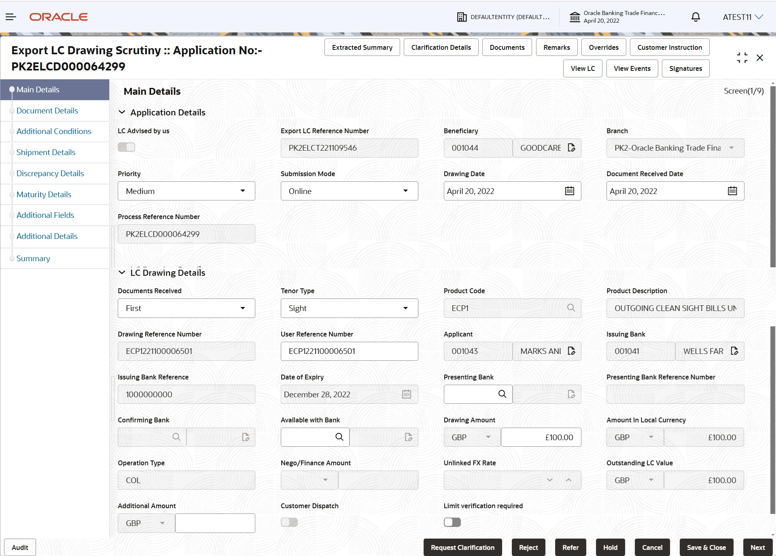Open the Priority dropdown

tap(242, 191)
